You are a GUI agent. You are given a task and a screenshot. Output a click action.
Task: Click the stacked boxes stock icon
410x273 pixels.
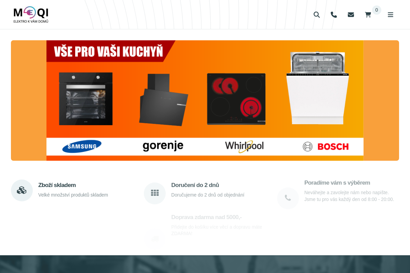click(x=22, y=190)
